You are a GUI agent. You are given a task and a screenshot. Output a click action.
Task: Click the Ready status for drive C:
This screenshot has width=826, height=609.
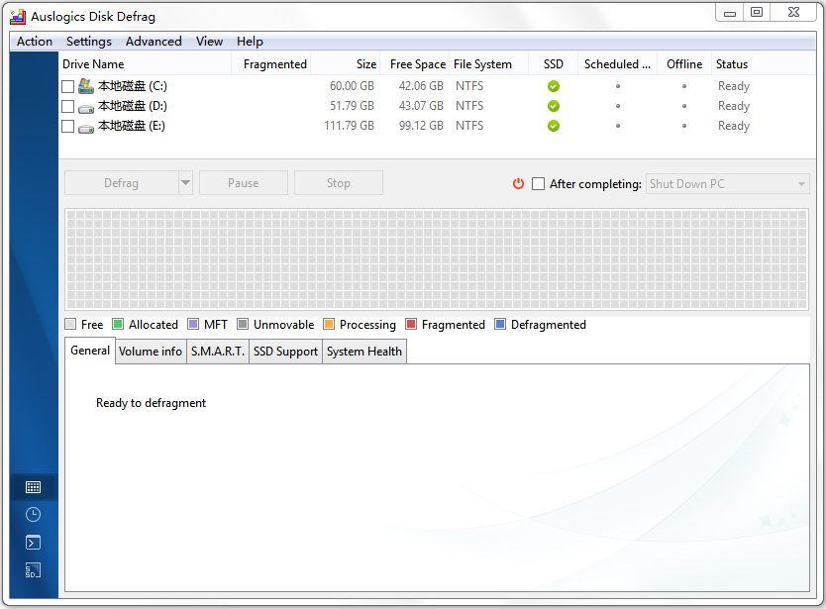pyautogui.click(x=733, y=86)
